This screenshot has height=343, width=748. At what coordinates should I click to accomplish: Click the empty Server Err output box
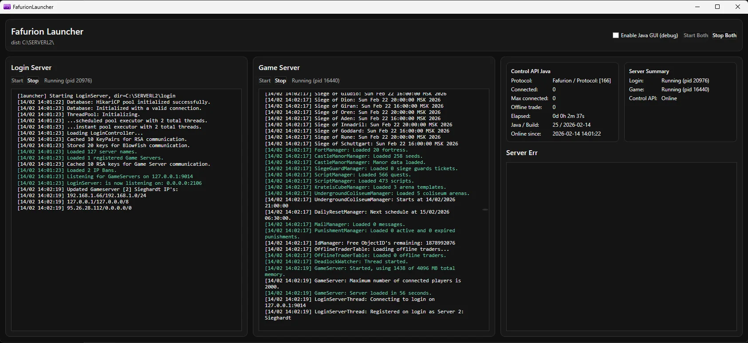coord(621,246)
